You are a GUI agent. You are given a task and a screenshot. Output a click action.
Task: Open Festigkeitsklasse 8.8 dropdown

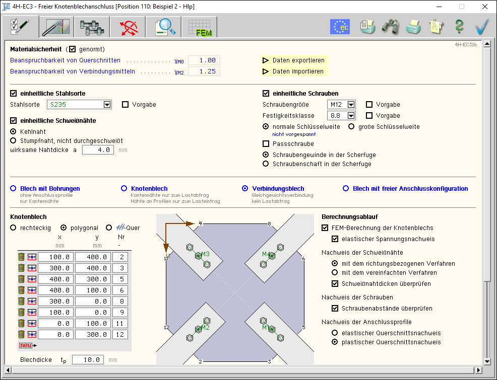click(351, 116)
